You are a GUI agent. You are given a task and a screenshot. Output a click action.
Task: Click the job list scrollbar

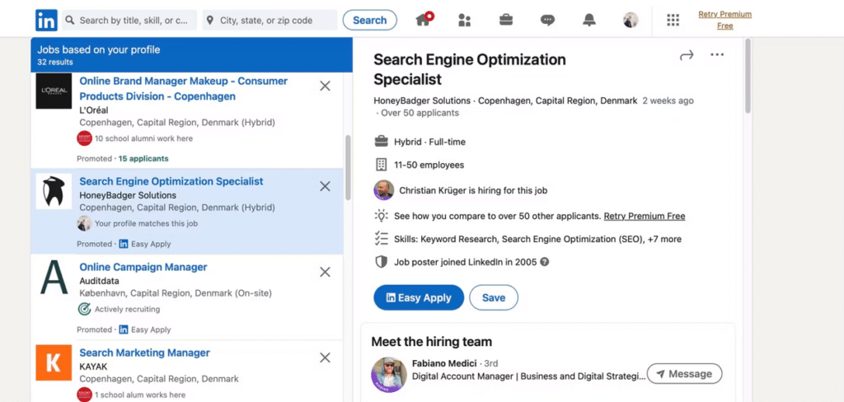(348, 167)
